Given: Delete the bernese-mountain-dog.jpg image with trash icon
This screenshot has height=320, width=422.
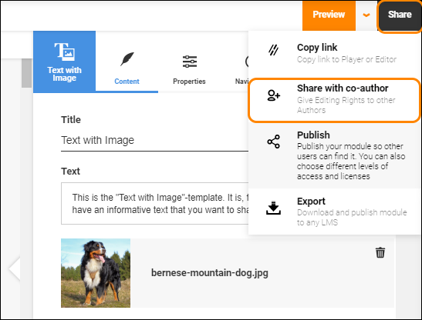Looking at the screenshot, I should [x=380, y=252].
